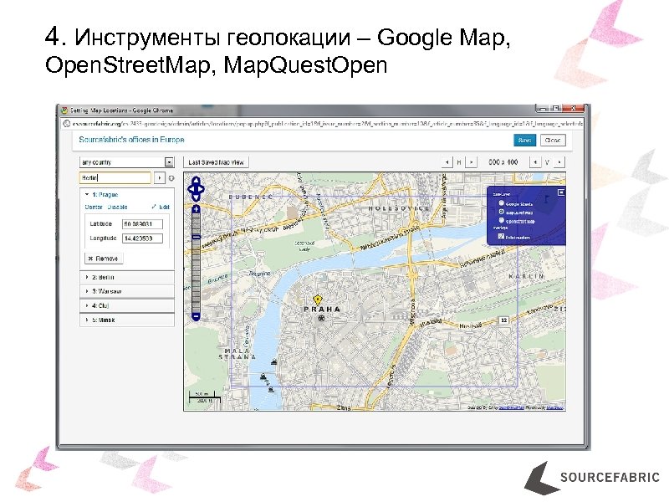Click the zoom bar track below the handle
The image size is (669, 502).
tap(196, 278)
